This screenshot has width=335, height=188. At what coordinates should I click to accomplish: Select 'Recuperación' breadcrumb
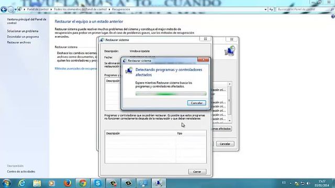click(x=121, y=9)
